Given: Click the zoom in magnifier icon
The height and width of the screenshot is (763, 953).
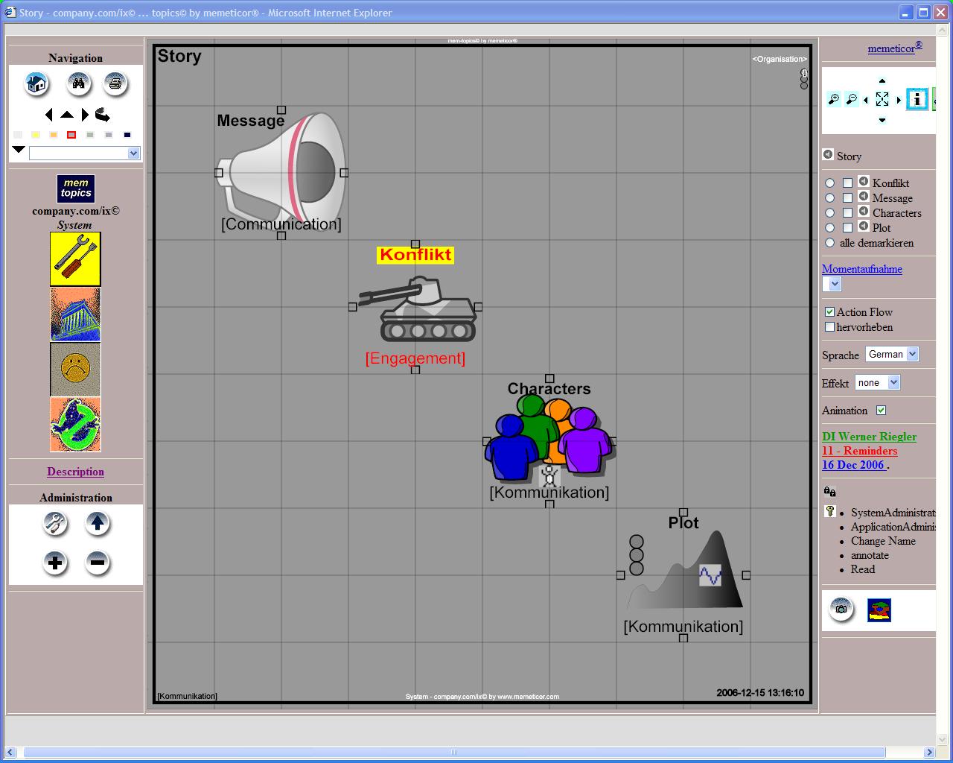Looking at the screenshot, I should tap(834, 99).
